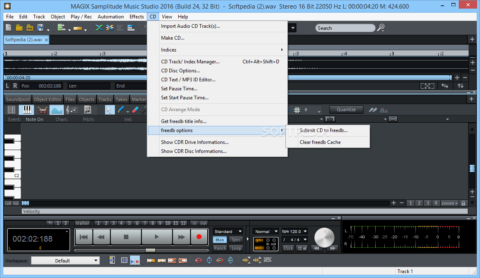Image resolution: width=480 pixels, height=278 pixels.
Task: Toggle the Mon monitoring button
Action: click(x=220, y=240)
